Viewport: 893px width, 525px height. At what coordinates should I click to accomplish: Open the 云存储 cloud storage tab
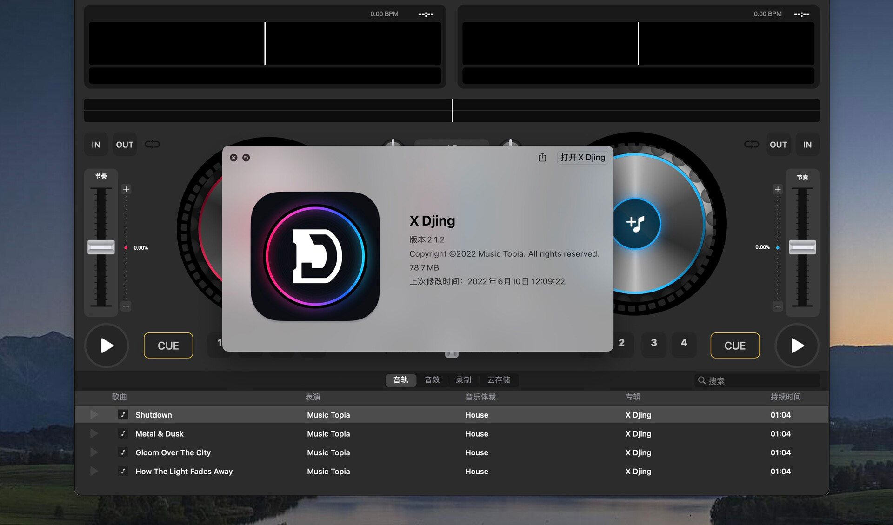(x=500, y=380)
